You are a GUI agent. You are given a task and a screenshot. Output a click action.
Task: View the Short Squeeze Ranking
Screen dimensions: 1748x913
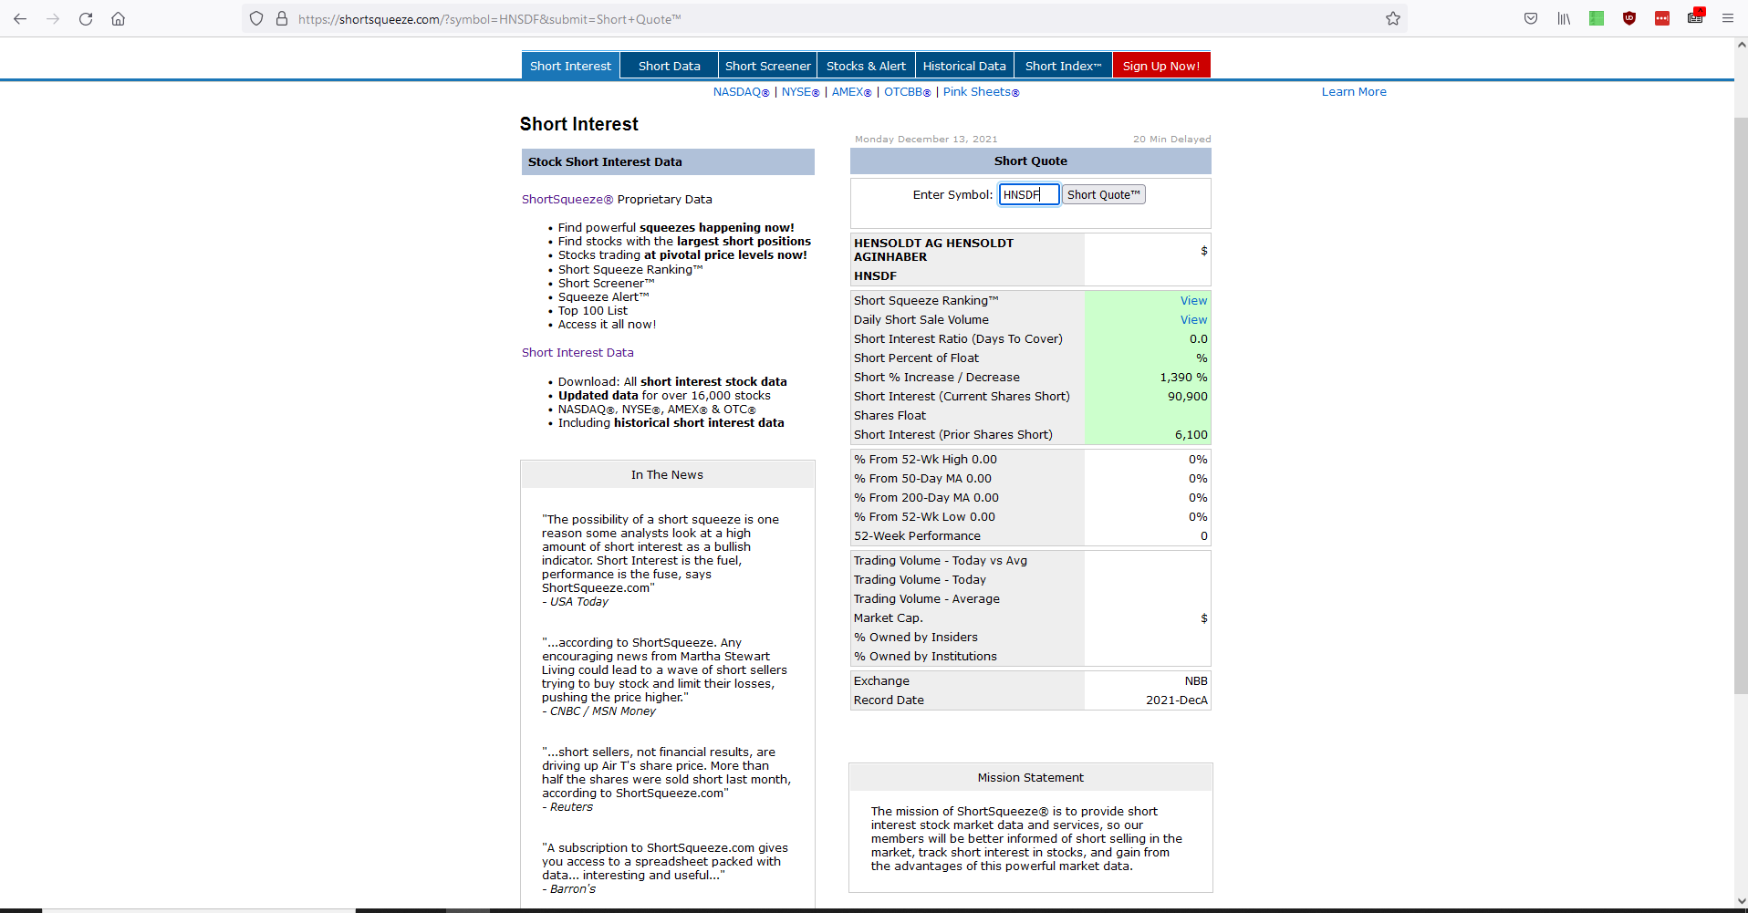pyautogui.click(x=1193, y=301)
